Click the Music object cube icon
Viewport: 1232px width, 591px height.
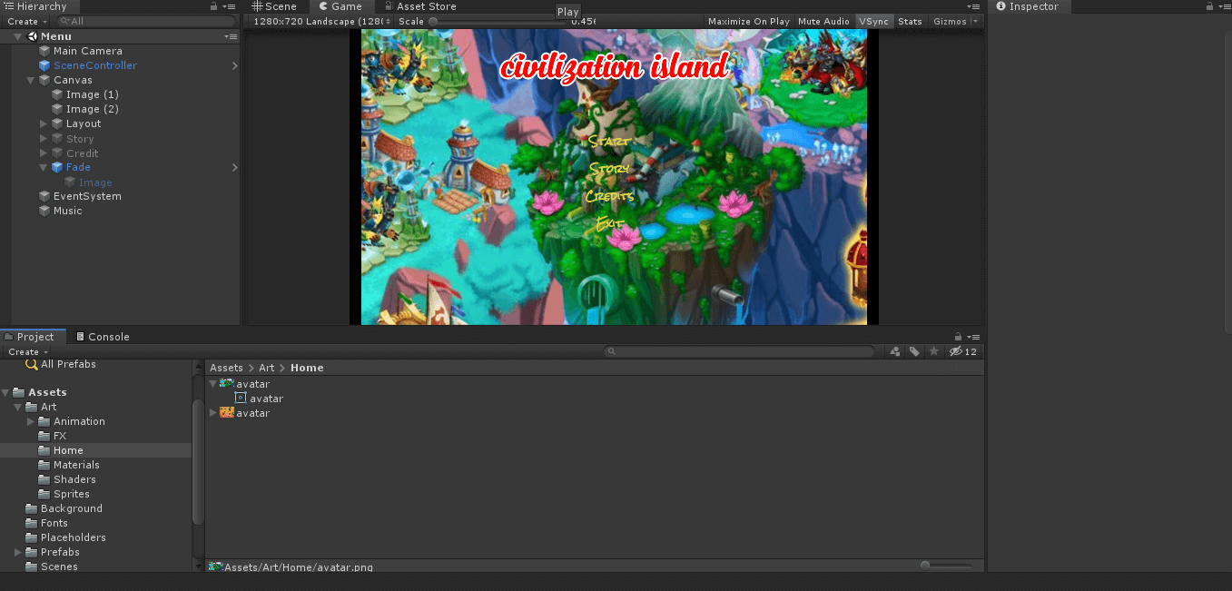[x=44, y=211]
